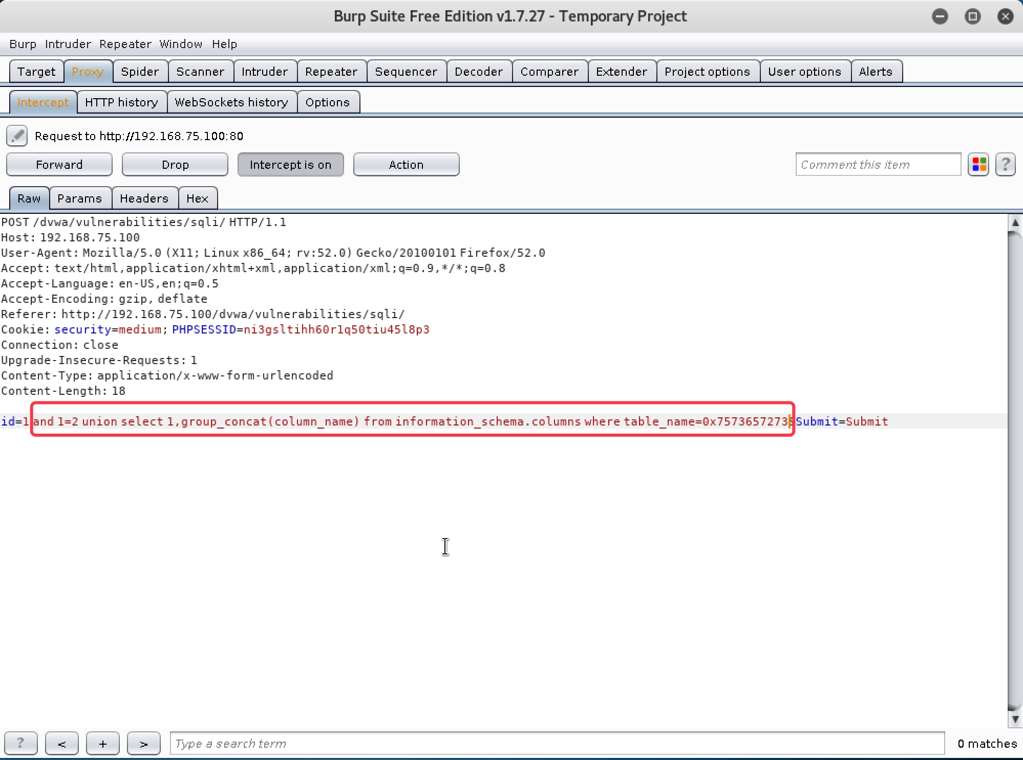Click the Action button menu

[x=406, y=165]
